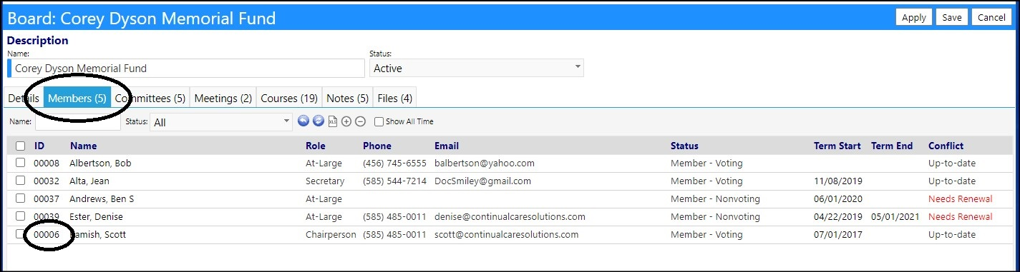This screenshot has height=272, width=1020.
Task: Select the name Andrews, Ben S
Action: pyautogui.click(x=102, y=198)
